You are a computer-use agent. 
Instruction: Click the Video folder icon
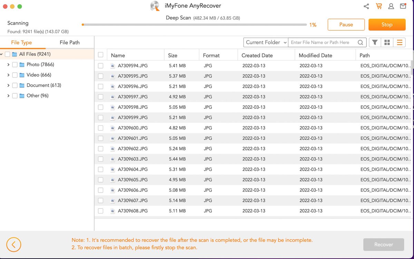[22, 75]
